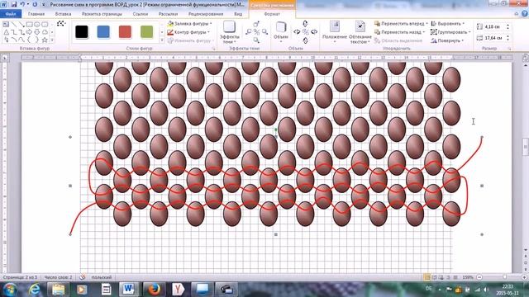Select the right block arrow shape
This screenshot has height=297, width=529.
point(30,32)
